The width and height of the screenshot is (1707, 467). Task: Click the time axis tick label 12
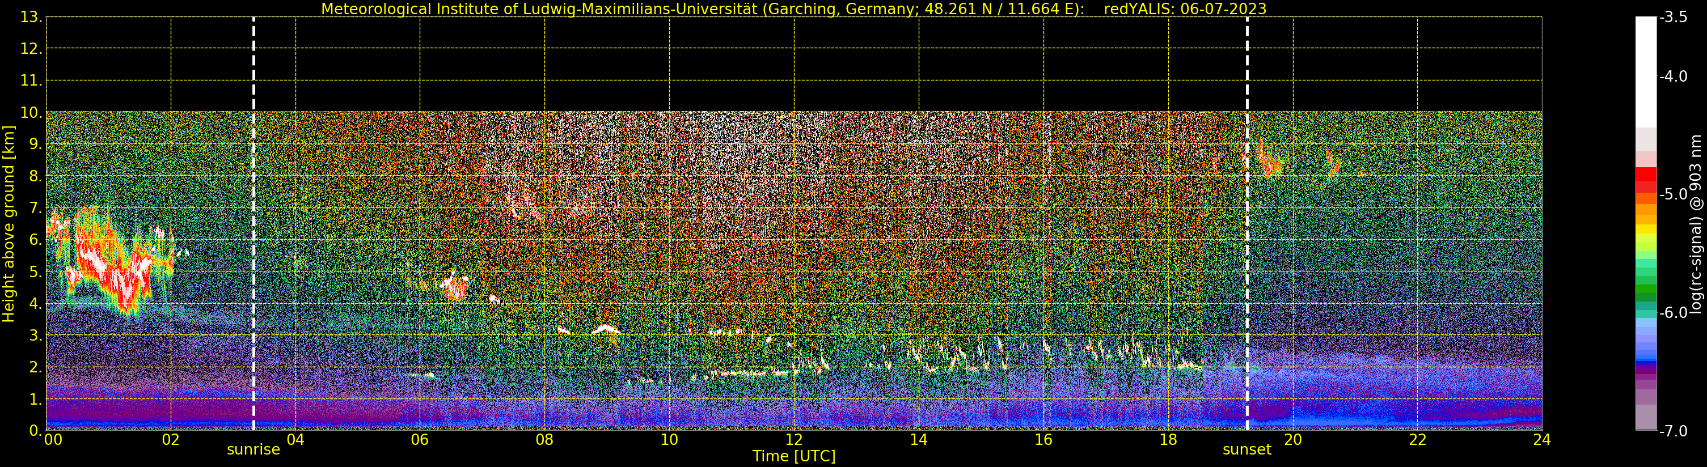coord(794,440)
